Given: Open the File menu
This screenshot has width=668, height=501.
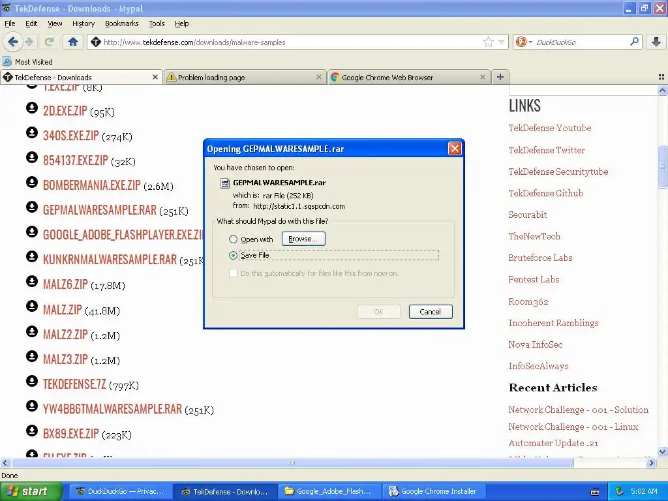Looking at the screenshot, I should click(x=10, y=23).
